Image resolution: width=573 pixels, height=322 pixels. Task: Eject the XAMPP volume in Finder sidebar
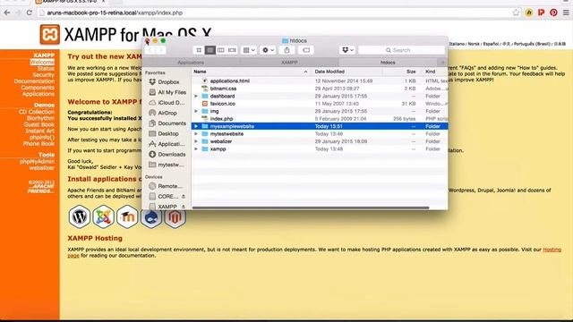pyautogui.click(x=184, y=207)
